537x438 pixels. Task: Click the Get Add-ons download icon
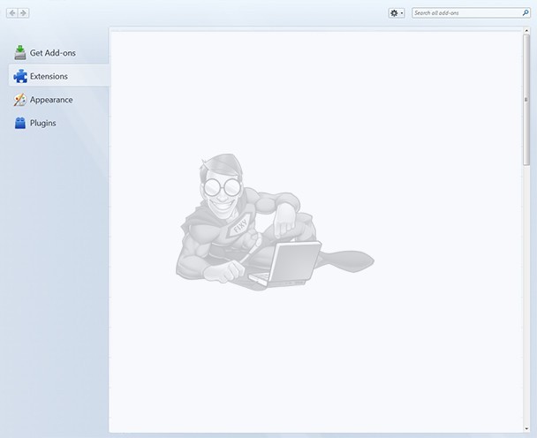coord(20,52)
